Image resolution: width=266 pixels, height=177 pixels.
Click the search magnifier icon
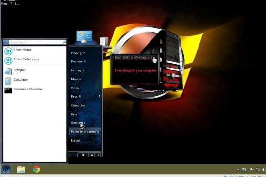pos(64,42)
